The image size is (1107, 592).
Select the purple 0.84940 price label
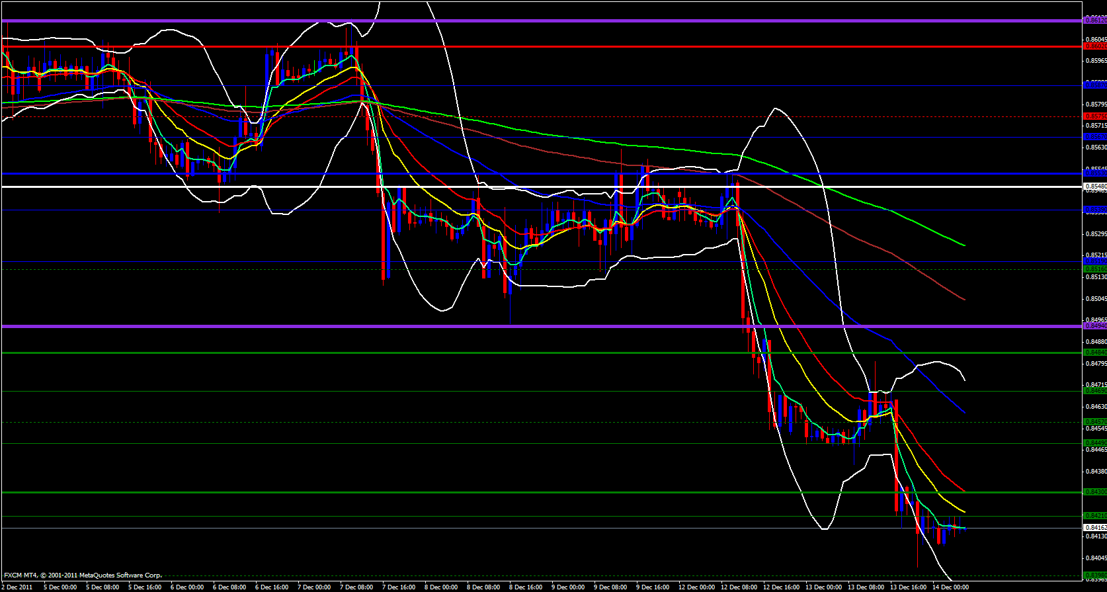pyautogui.click(x=1094, y=326)
